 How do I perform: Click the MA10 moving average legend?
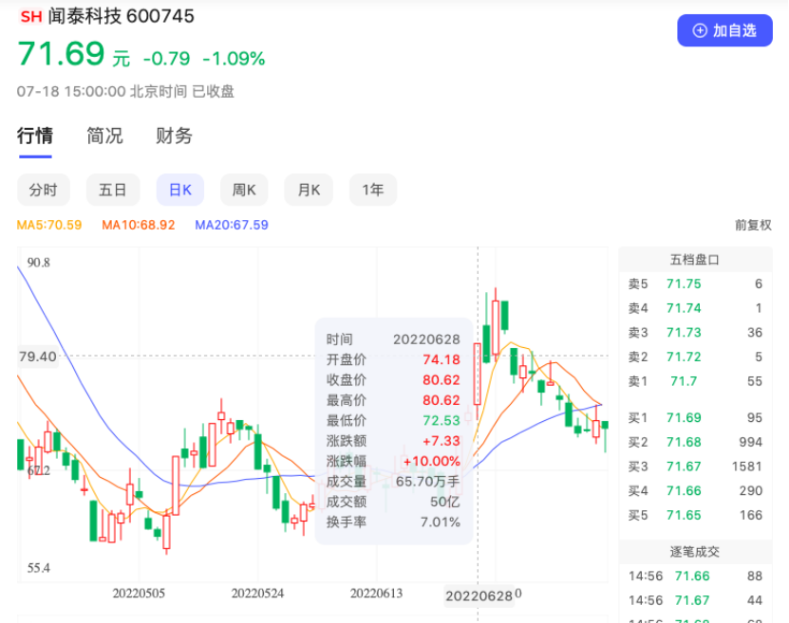coord(138,225)
